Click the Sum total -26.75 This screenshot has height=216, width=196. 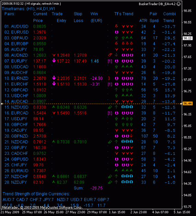click(96, 188)
